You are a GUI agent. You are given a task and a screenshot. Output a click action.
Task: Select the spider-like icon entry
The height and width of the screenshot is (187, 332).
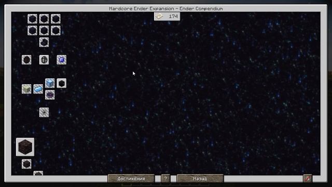pyautogui.click(x=44, y=112)
